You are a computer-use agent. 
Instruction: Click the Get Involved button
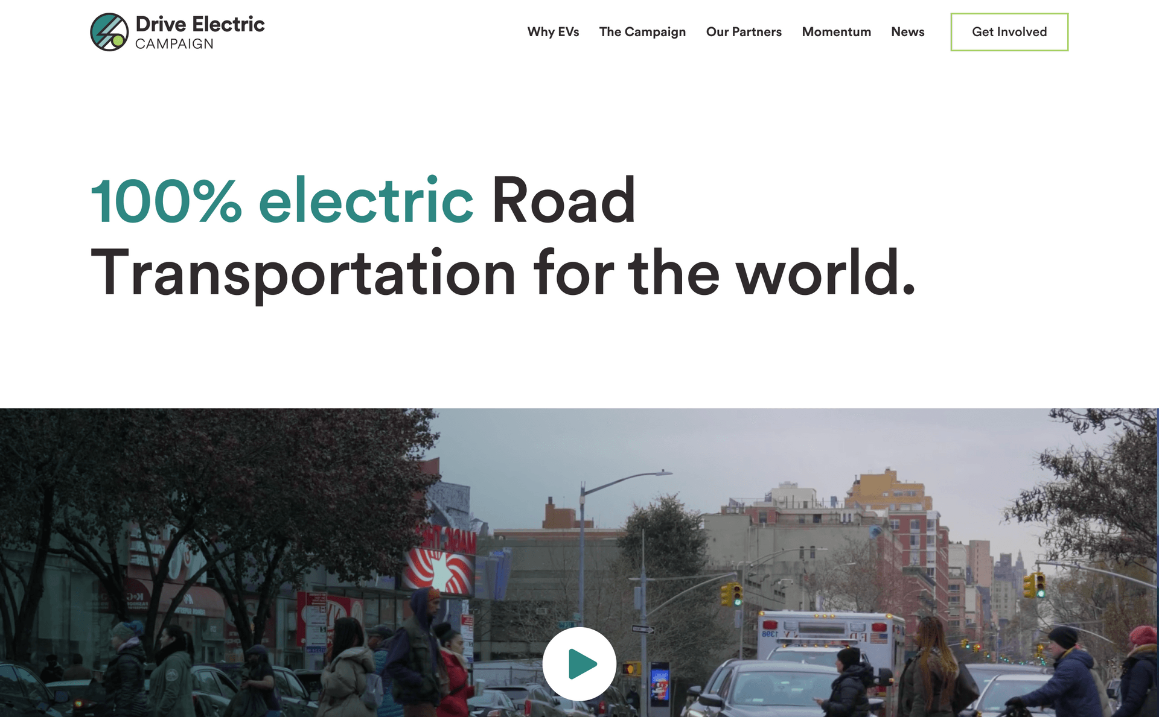pyautogui.click(x=1009, y=32)
